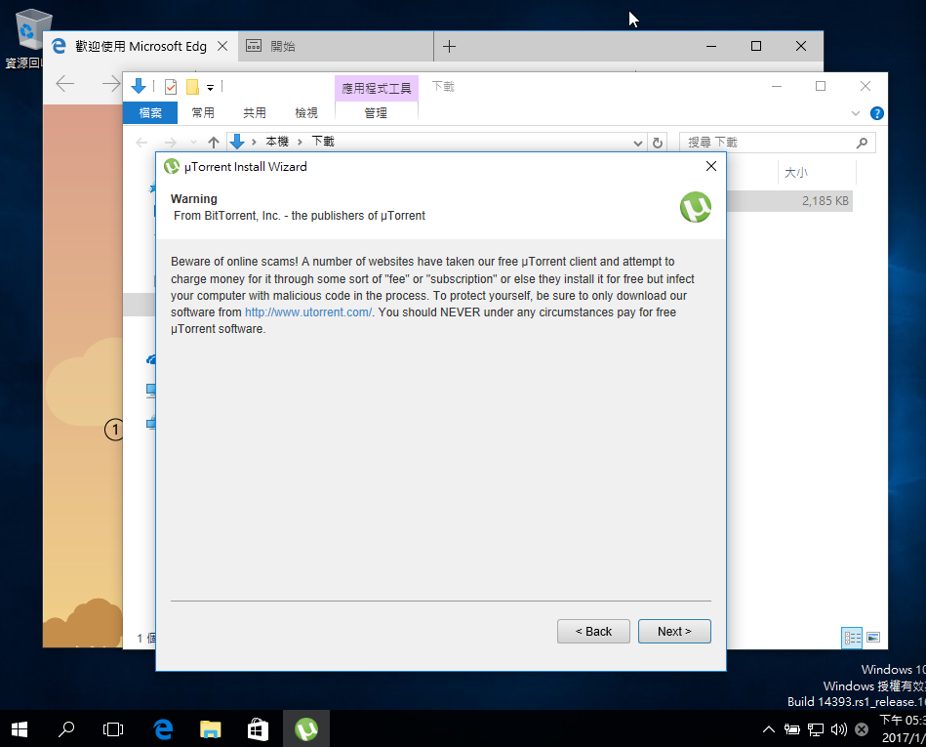This screenshot has height=747, width=926.
Task: Click the Explorer back navigation arrow
Action: [141, 142]
